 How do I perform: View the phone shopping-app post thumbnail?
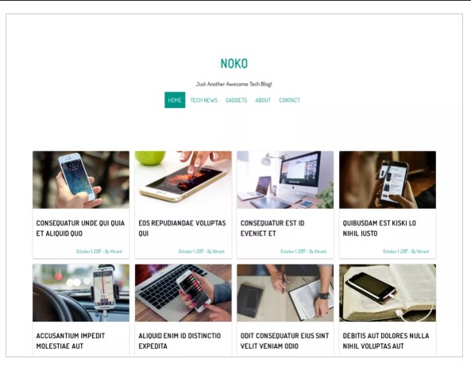pos(388,179)
